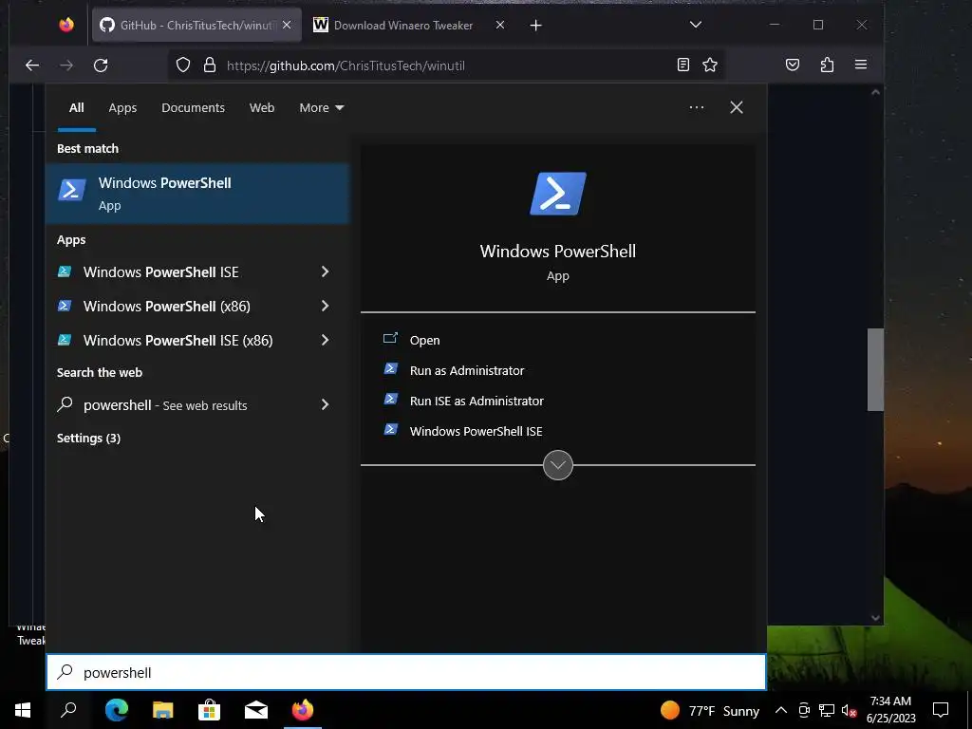
Task: Open Firefox hamburger application menu
Action: pos(860,65)
